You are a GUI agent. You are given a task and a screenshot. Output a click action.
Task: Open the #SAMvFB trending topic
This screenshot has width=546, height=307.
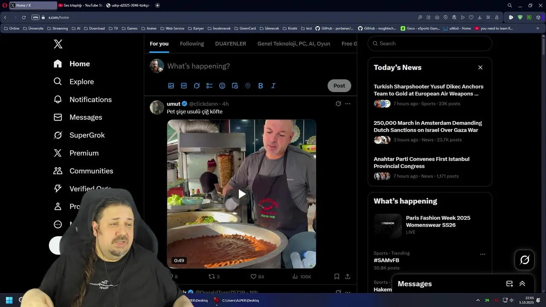(386, 260)
